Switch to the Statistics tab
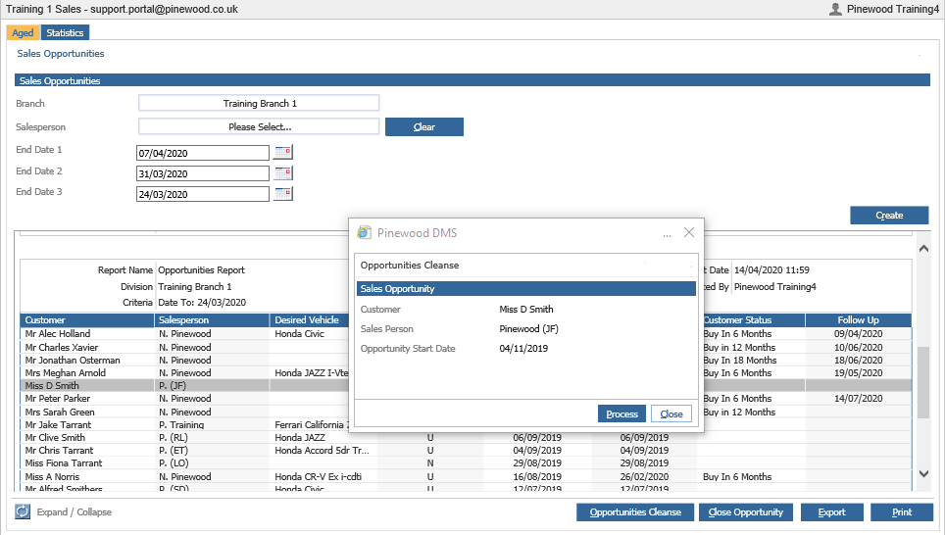The width and height of the screenshot is (945, 535). (65, 32)
